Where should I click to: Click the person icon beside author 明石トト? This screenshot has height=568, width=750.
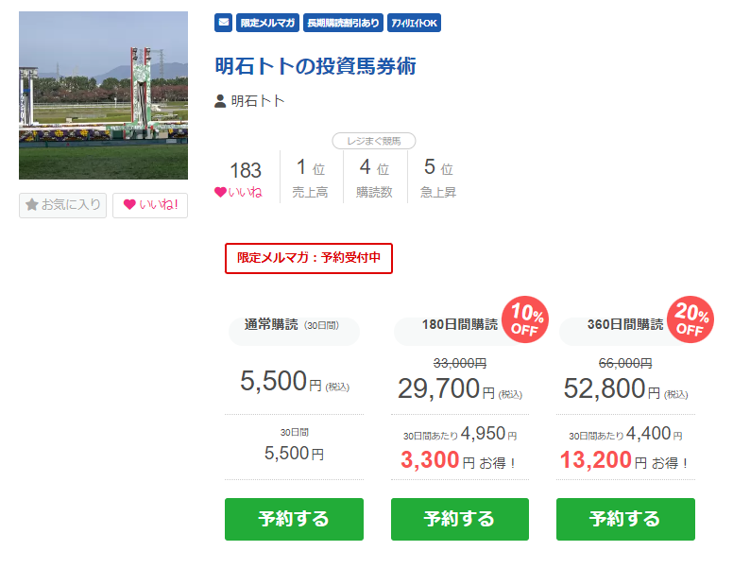tap(220, 101)
